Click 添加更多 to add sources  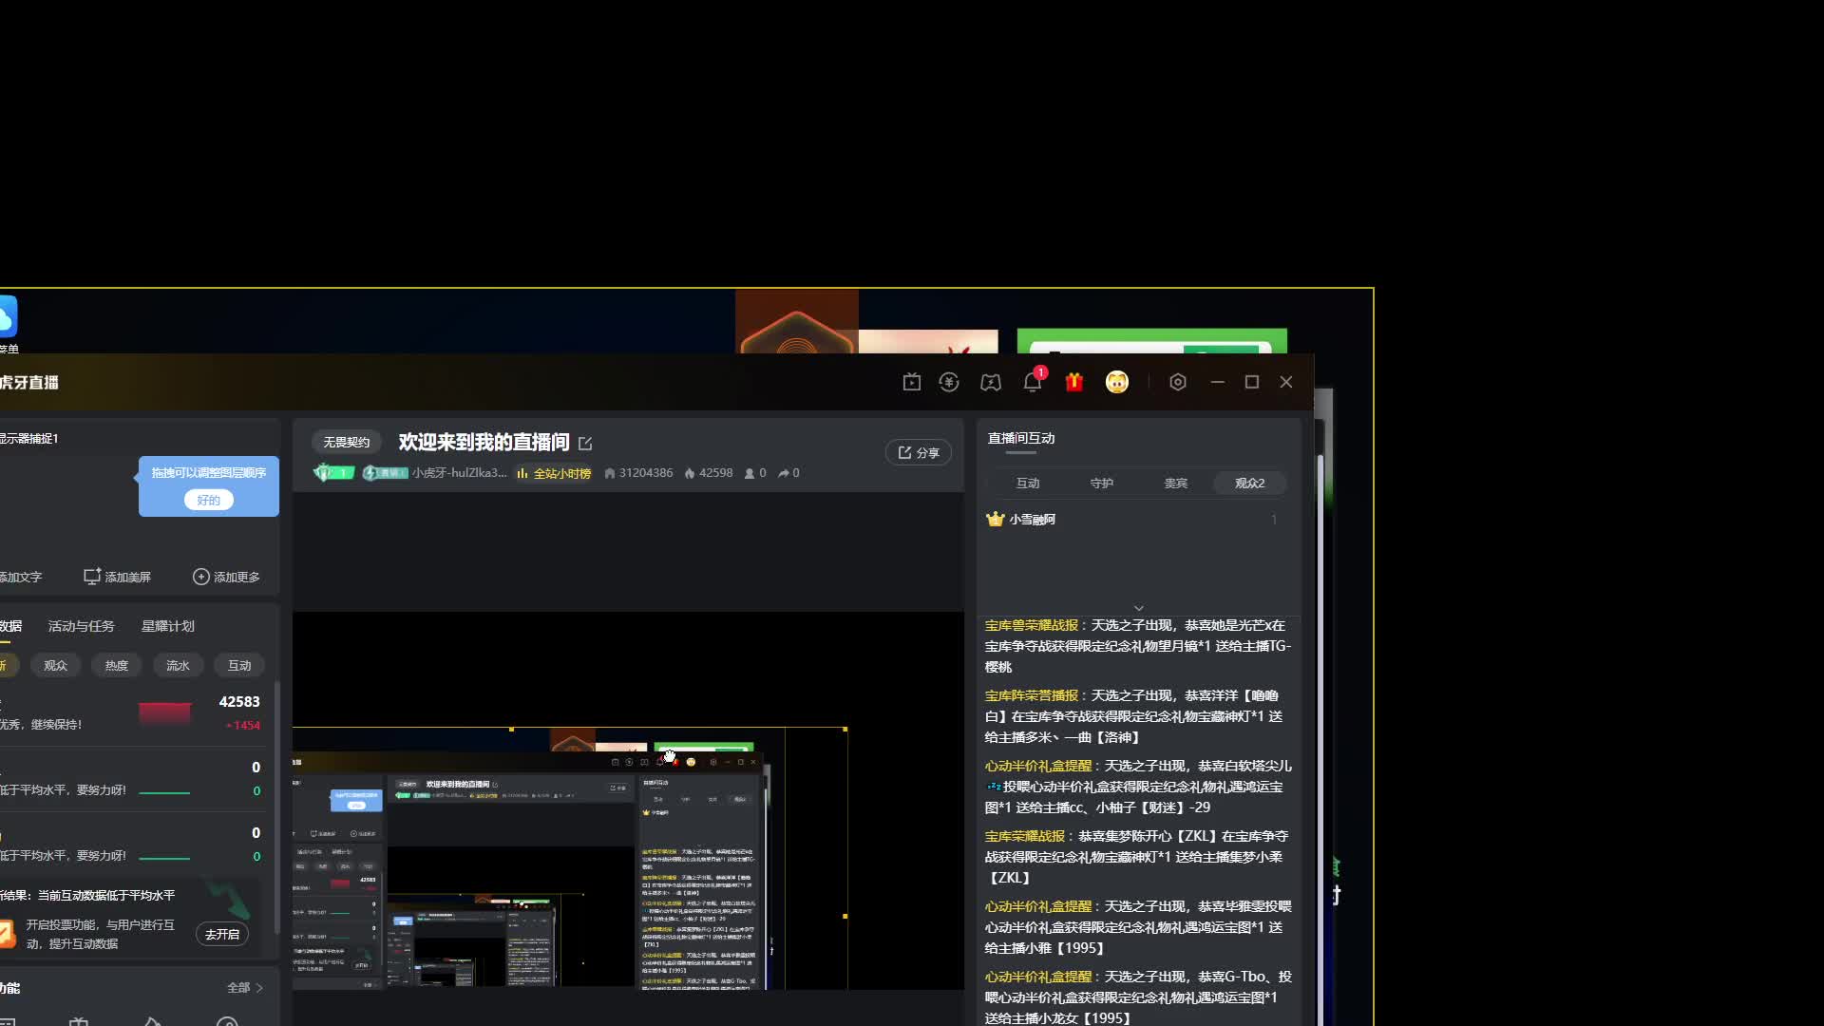point(226,577)
